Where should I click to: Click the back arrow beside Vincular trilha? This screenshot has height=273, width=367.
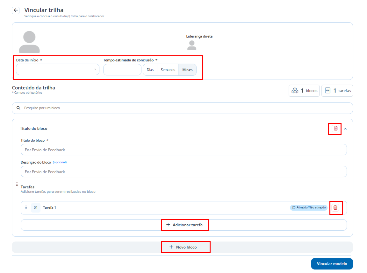[16, 10]
